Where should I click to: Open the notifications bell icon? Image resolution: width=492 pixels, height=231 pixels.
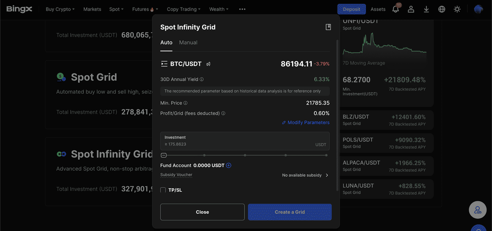pos(396,9)
